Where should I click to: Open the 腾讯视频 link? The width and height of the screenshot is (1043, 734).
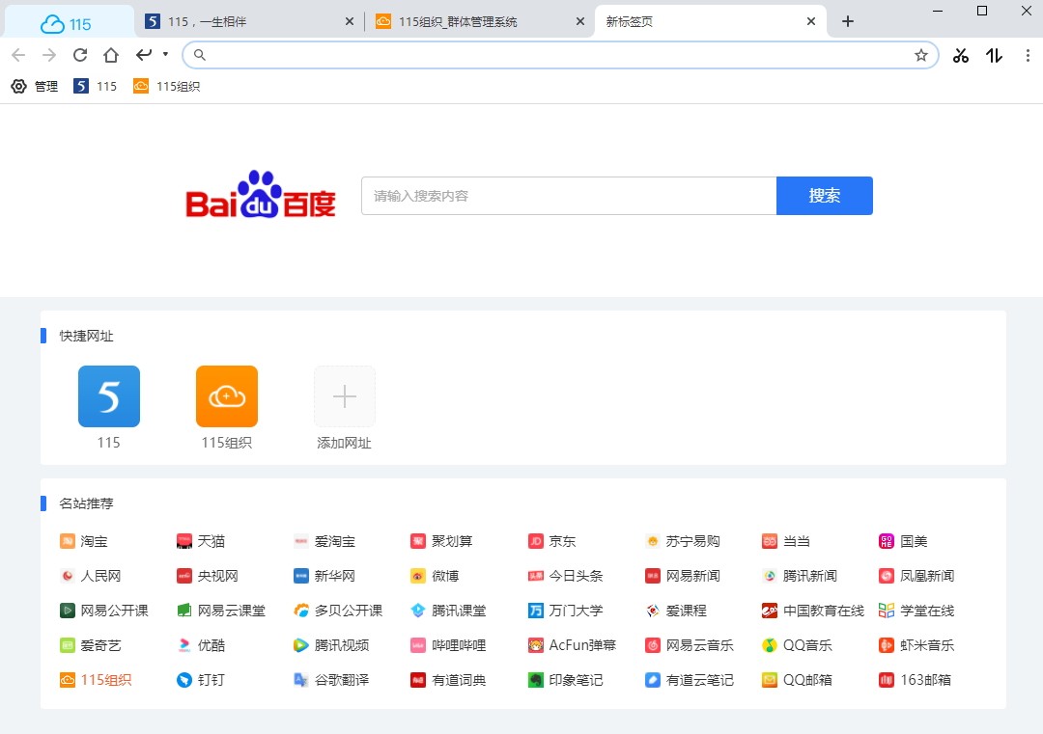click(x=331, y=645)
